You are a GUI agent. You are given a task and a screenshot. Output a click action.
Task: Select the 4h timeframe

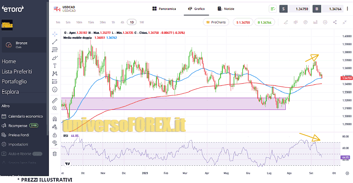[x=121, y=22]
